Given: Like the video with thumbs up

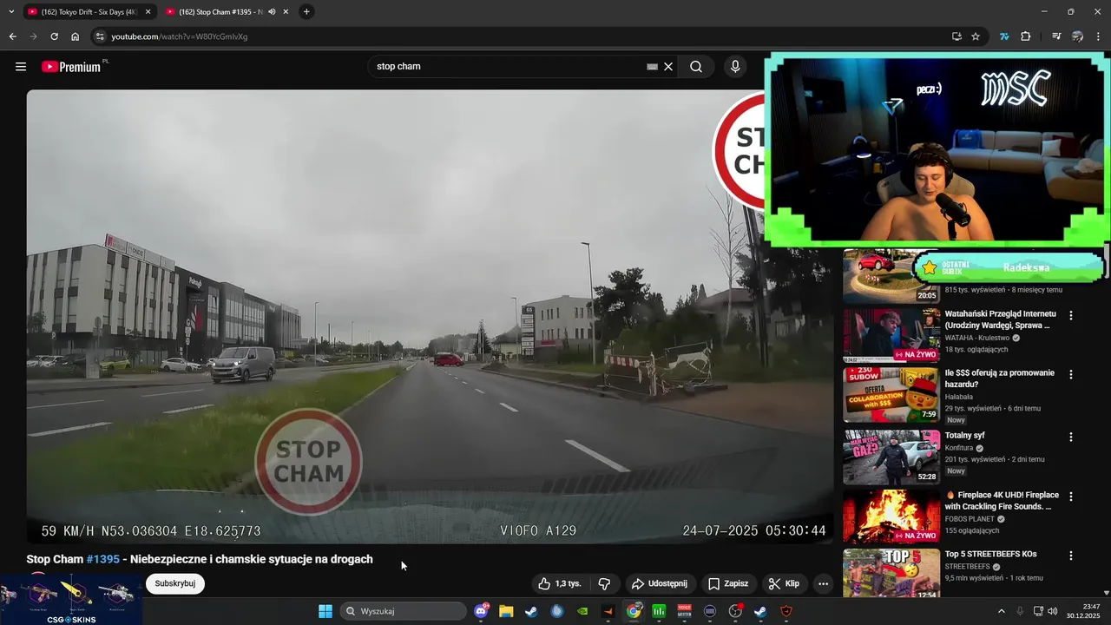Looking at the screenshot, I should tap(560, 583).
